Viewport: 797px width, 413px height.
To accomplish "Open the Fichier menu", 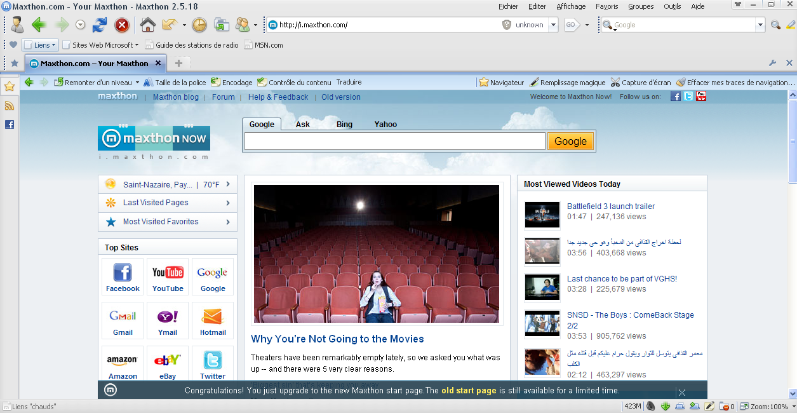I will 508,6.
